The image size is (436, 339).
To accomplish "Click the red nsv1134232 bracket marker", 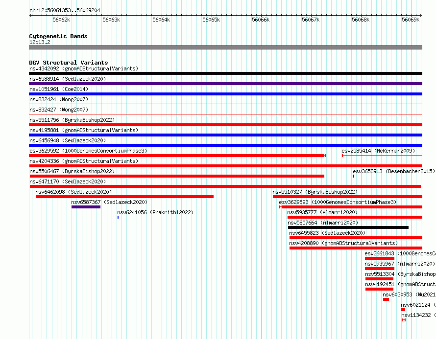I will (404, 320).
